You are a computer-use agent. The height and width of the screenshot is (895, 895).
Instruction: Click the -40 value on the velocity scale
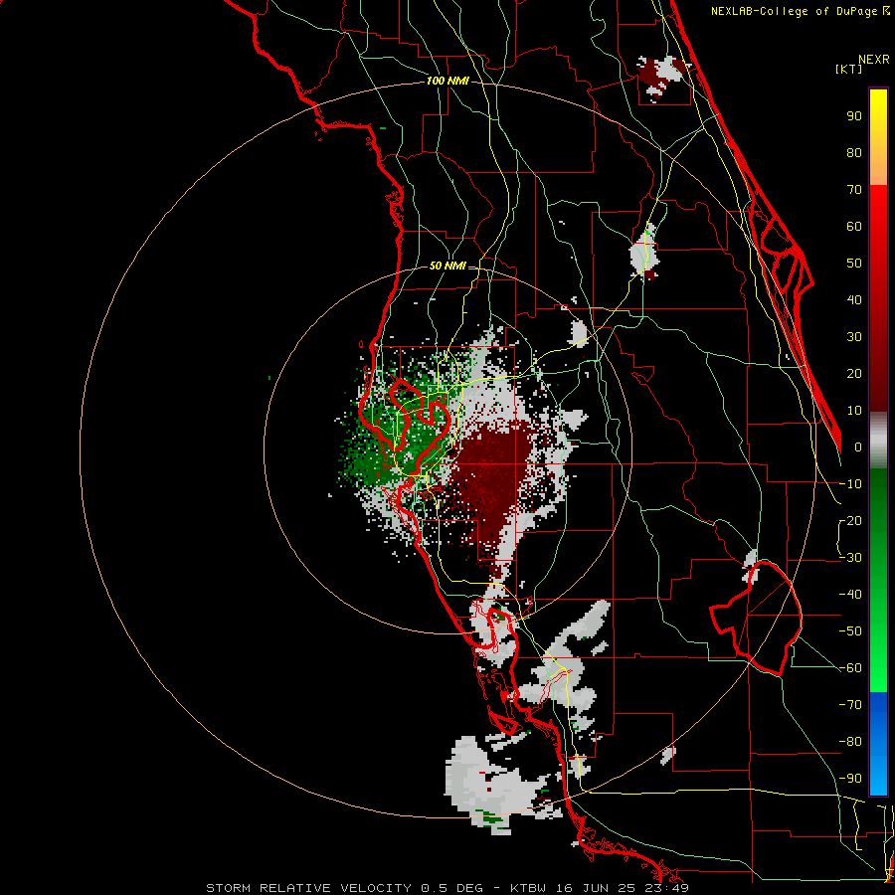tap(850, 595)
